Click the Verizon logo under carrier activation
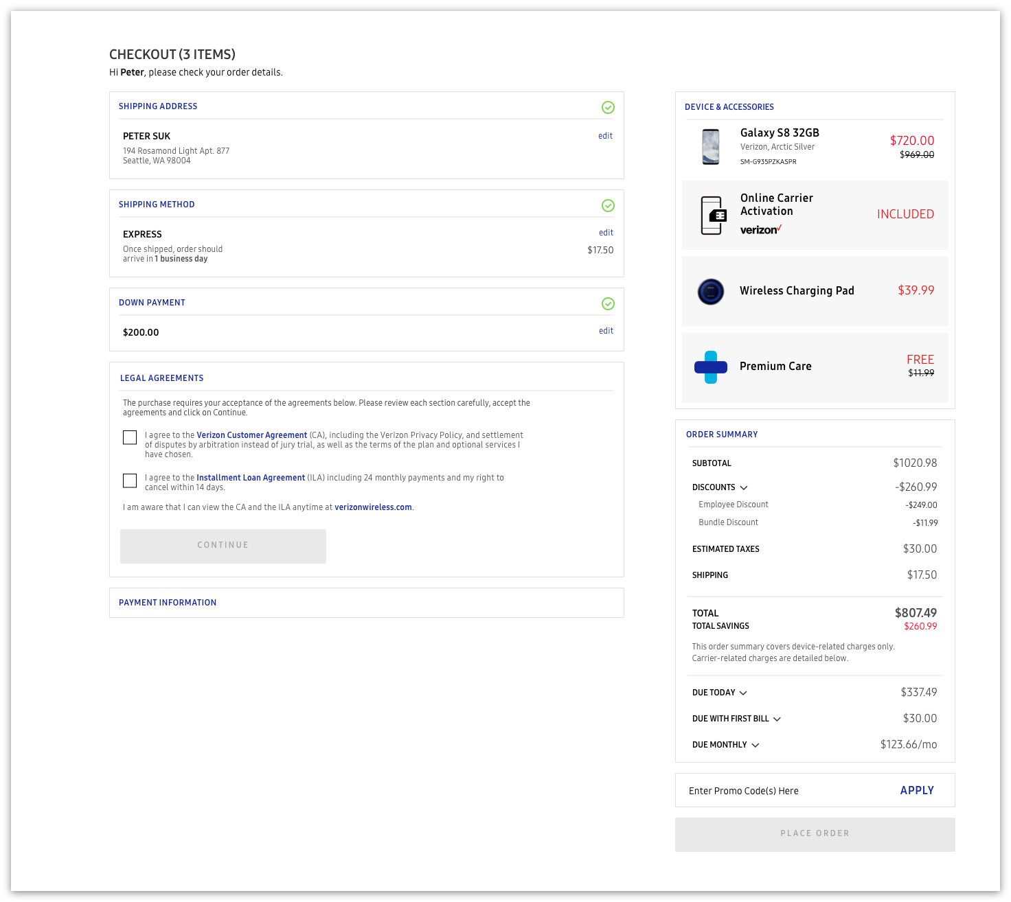 [760, 230]
